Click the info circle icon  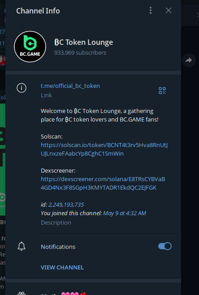coord(22,88)
